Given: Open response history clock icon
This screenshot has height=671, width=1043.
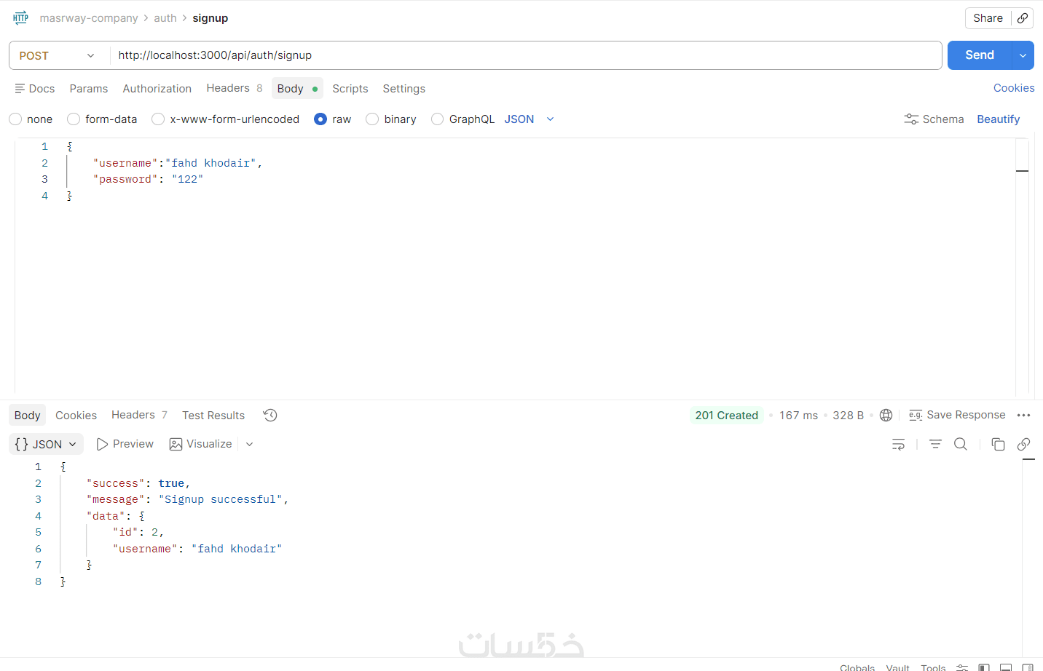Looking at the screenshot, I should (x=270, y=415).
